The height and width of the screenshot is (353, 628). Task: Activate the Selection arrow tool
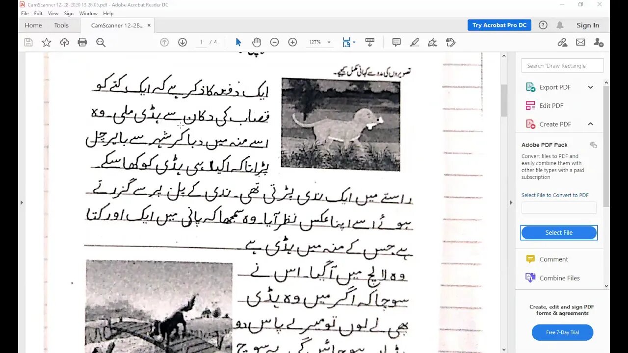click(x=238, y=43)
